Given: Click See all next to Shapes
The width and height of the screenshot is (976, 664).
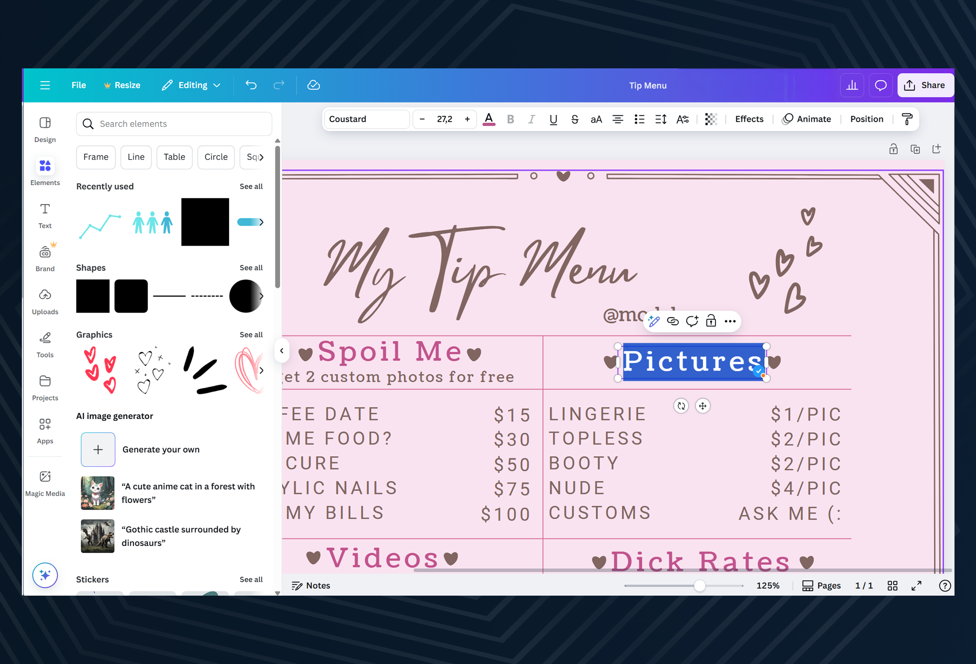Looking at the screenshot, I should pyautogui.click(x=251, y=268).
